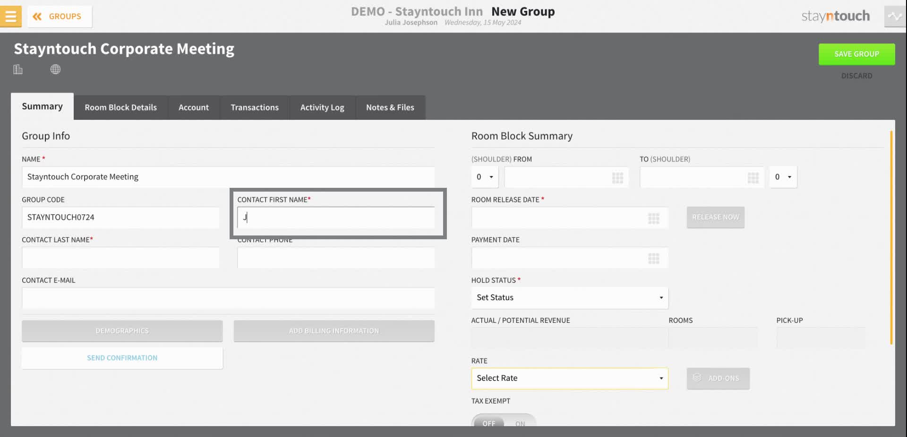Viewport: 907px width, 437px height.
Task: Click the group Name input field
Action: point(228,177)
